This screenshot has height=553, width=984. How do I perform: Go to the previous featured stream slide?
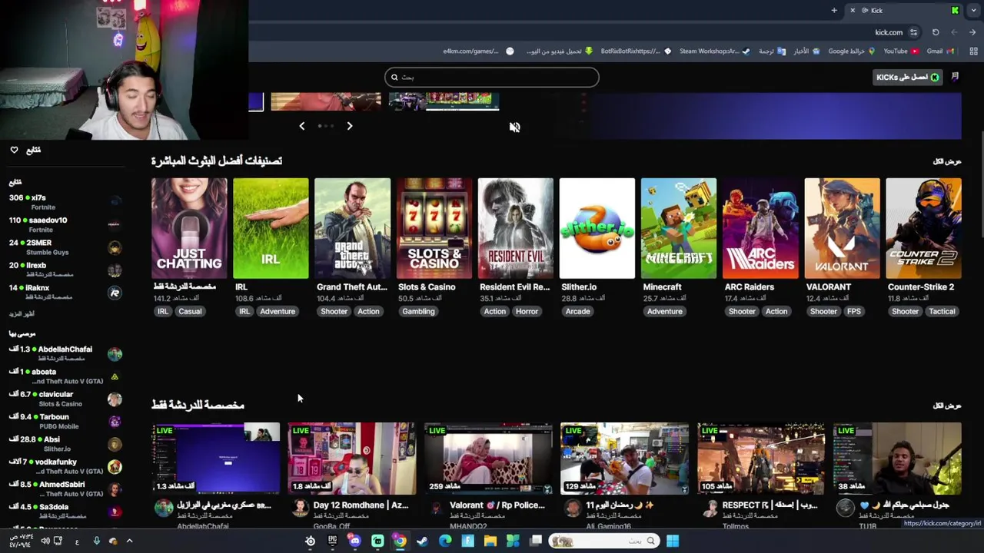pyautogui.click(x=301, y=126)
